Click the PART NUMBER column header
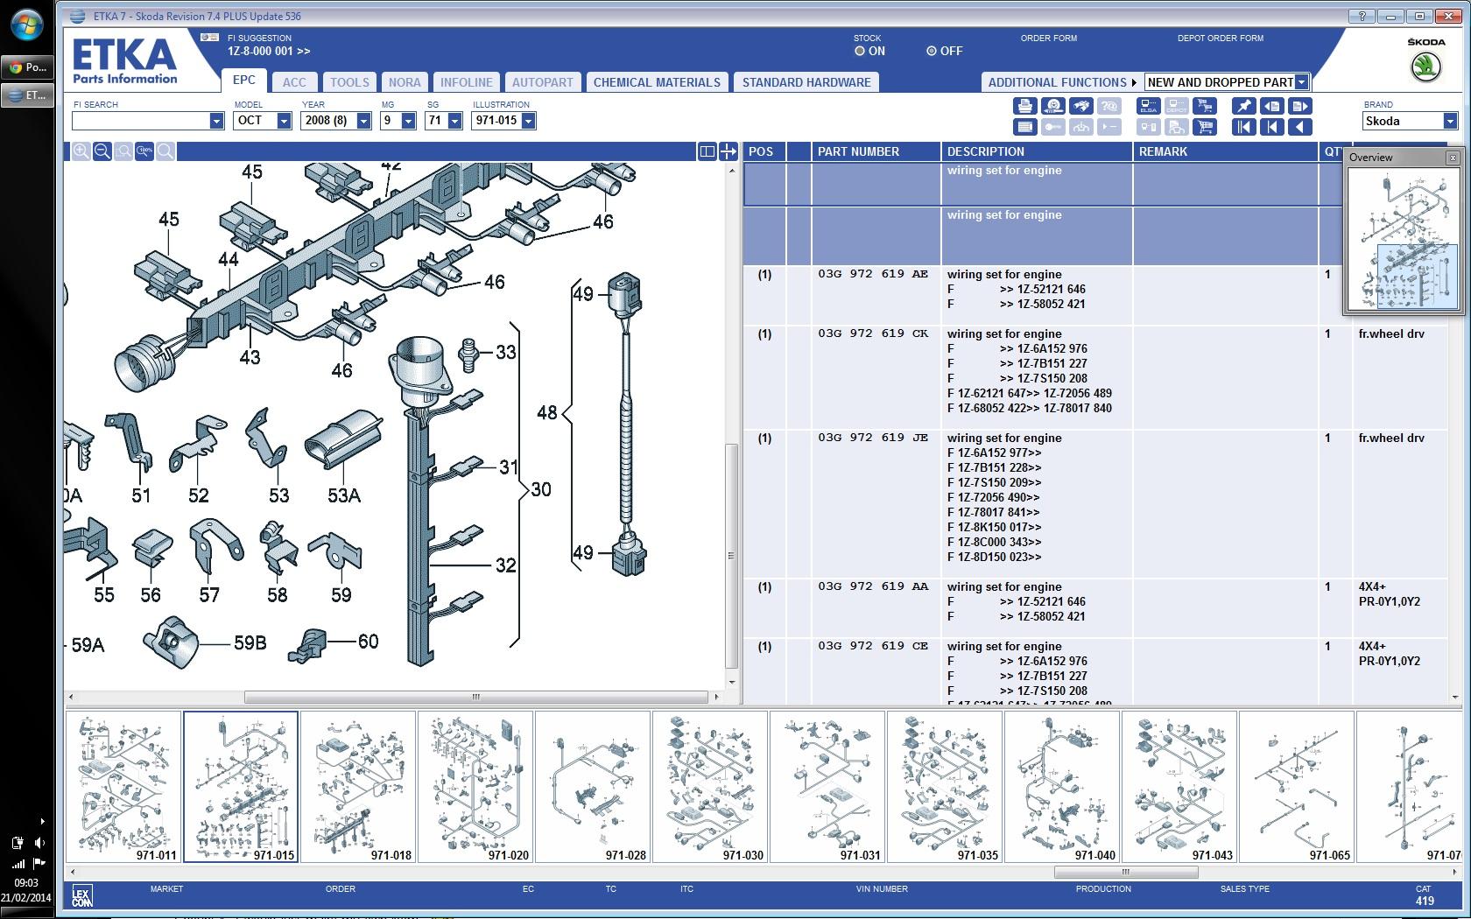Screen dimensions: 1471x919 click(x=876, y=151)
